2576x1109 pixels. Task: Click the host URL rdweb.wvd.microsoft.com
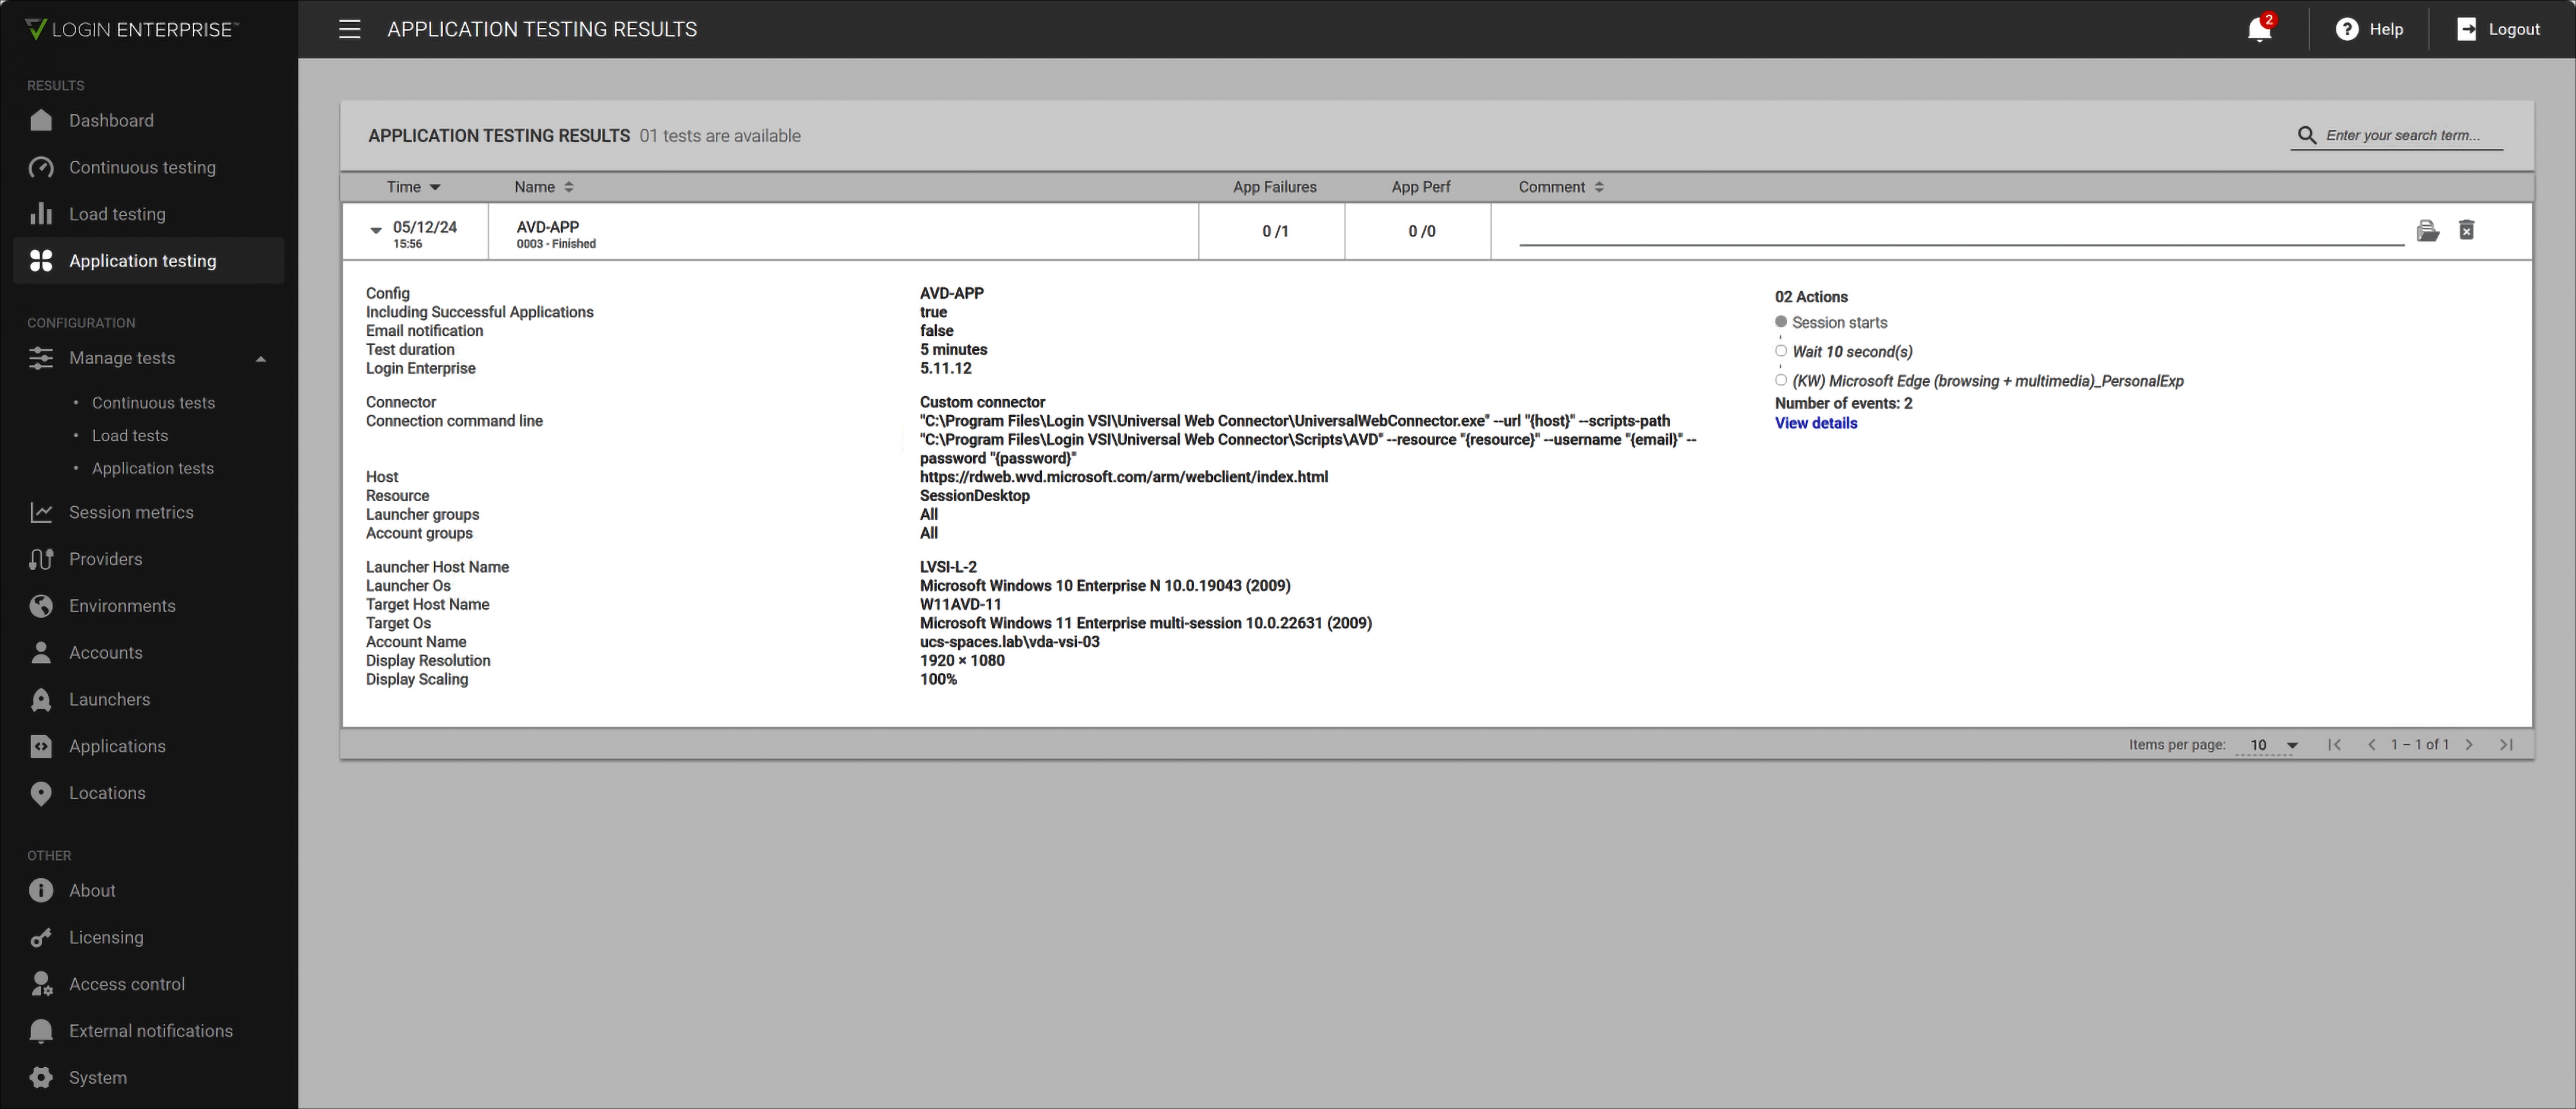click(x=1124, y=477)
